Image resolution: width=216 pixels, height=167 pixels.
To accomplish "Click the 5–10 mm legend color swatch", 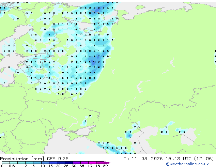I will coord(37,163).
